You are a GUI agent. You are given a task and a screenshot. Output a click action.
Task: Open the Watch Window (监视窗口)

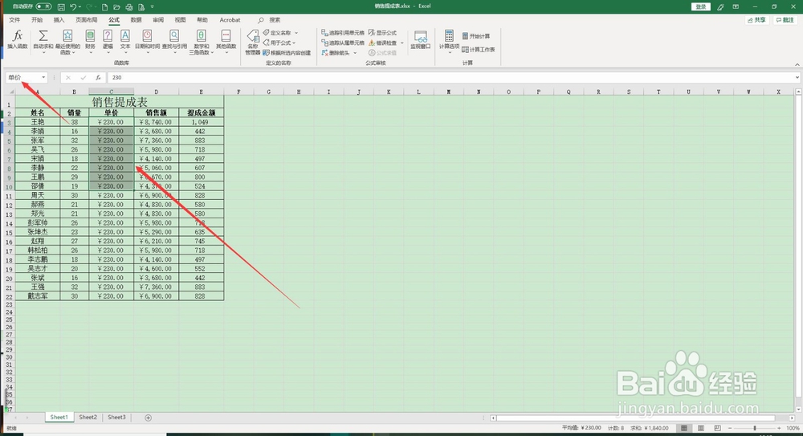(421, 40)
